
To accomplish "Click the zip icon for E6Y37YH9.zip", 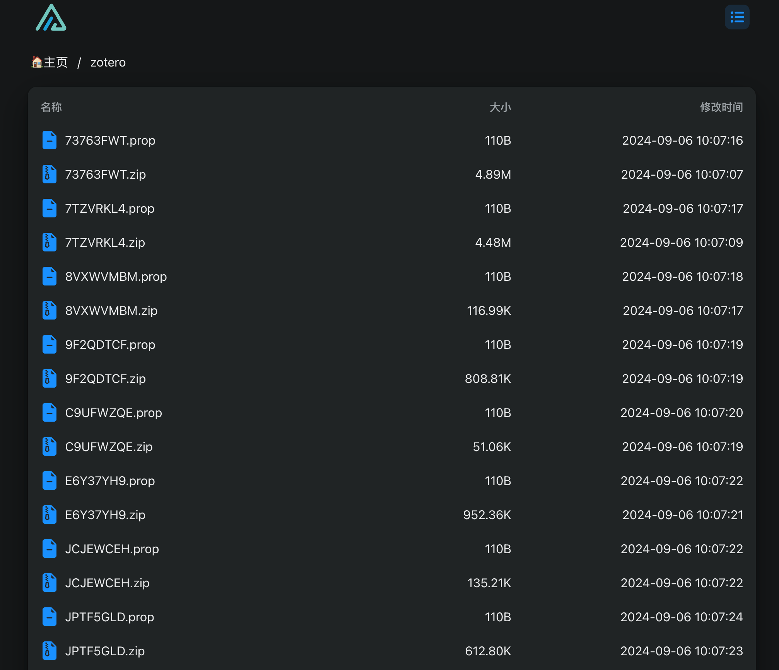I will [50, 514].
